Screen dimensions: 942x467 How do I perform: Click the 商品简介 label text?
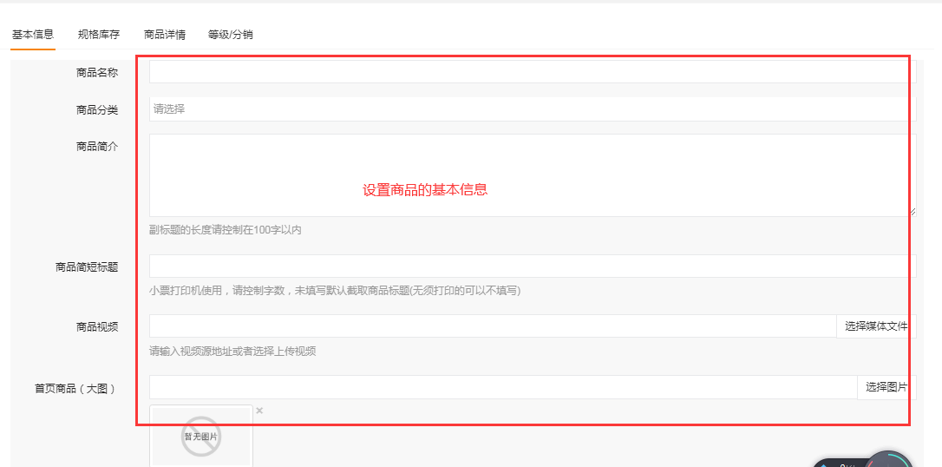pyautogui.click(x=97, y=147)
